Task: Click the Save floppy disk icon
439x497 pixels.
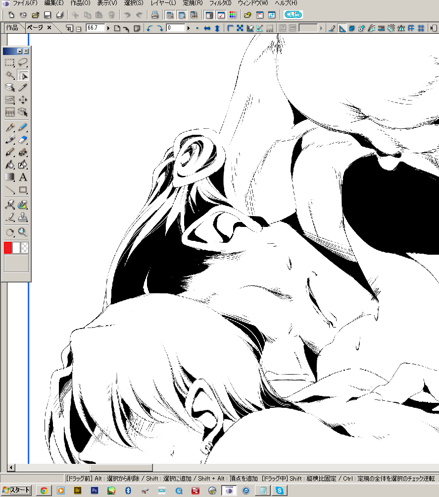Action: coord(48,15)
